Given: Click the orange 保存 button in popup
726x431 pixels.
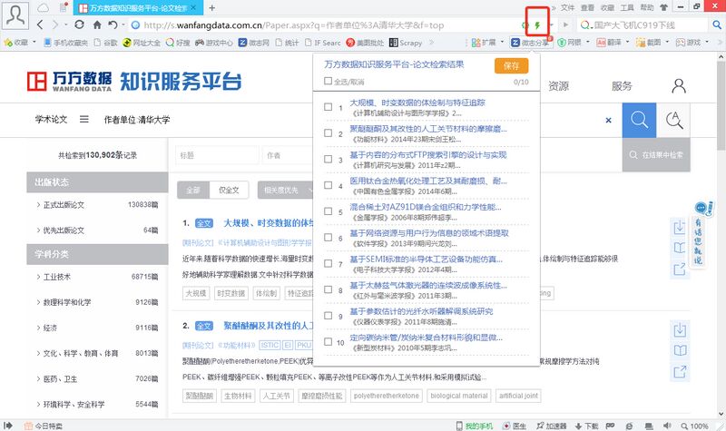Looking at the screenshot, I should tap(511, 65).
